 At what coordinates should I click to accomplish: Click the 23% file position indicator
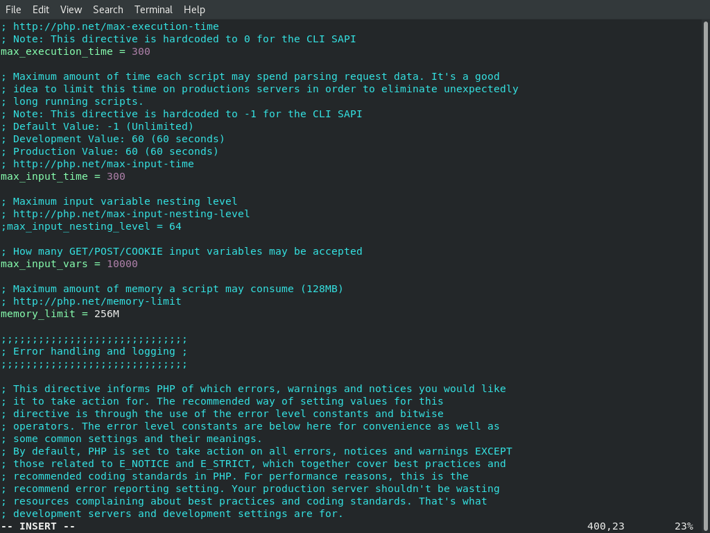pyautogui.click(x=684, y=526)
